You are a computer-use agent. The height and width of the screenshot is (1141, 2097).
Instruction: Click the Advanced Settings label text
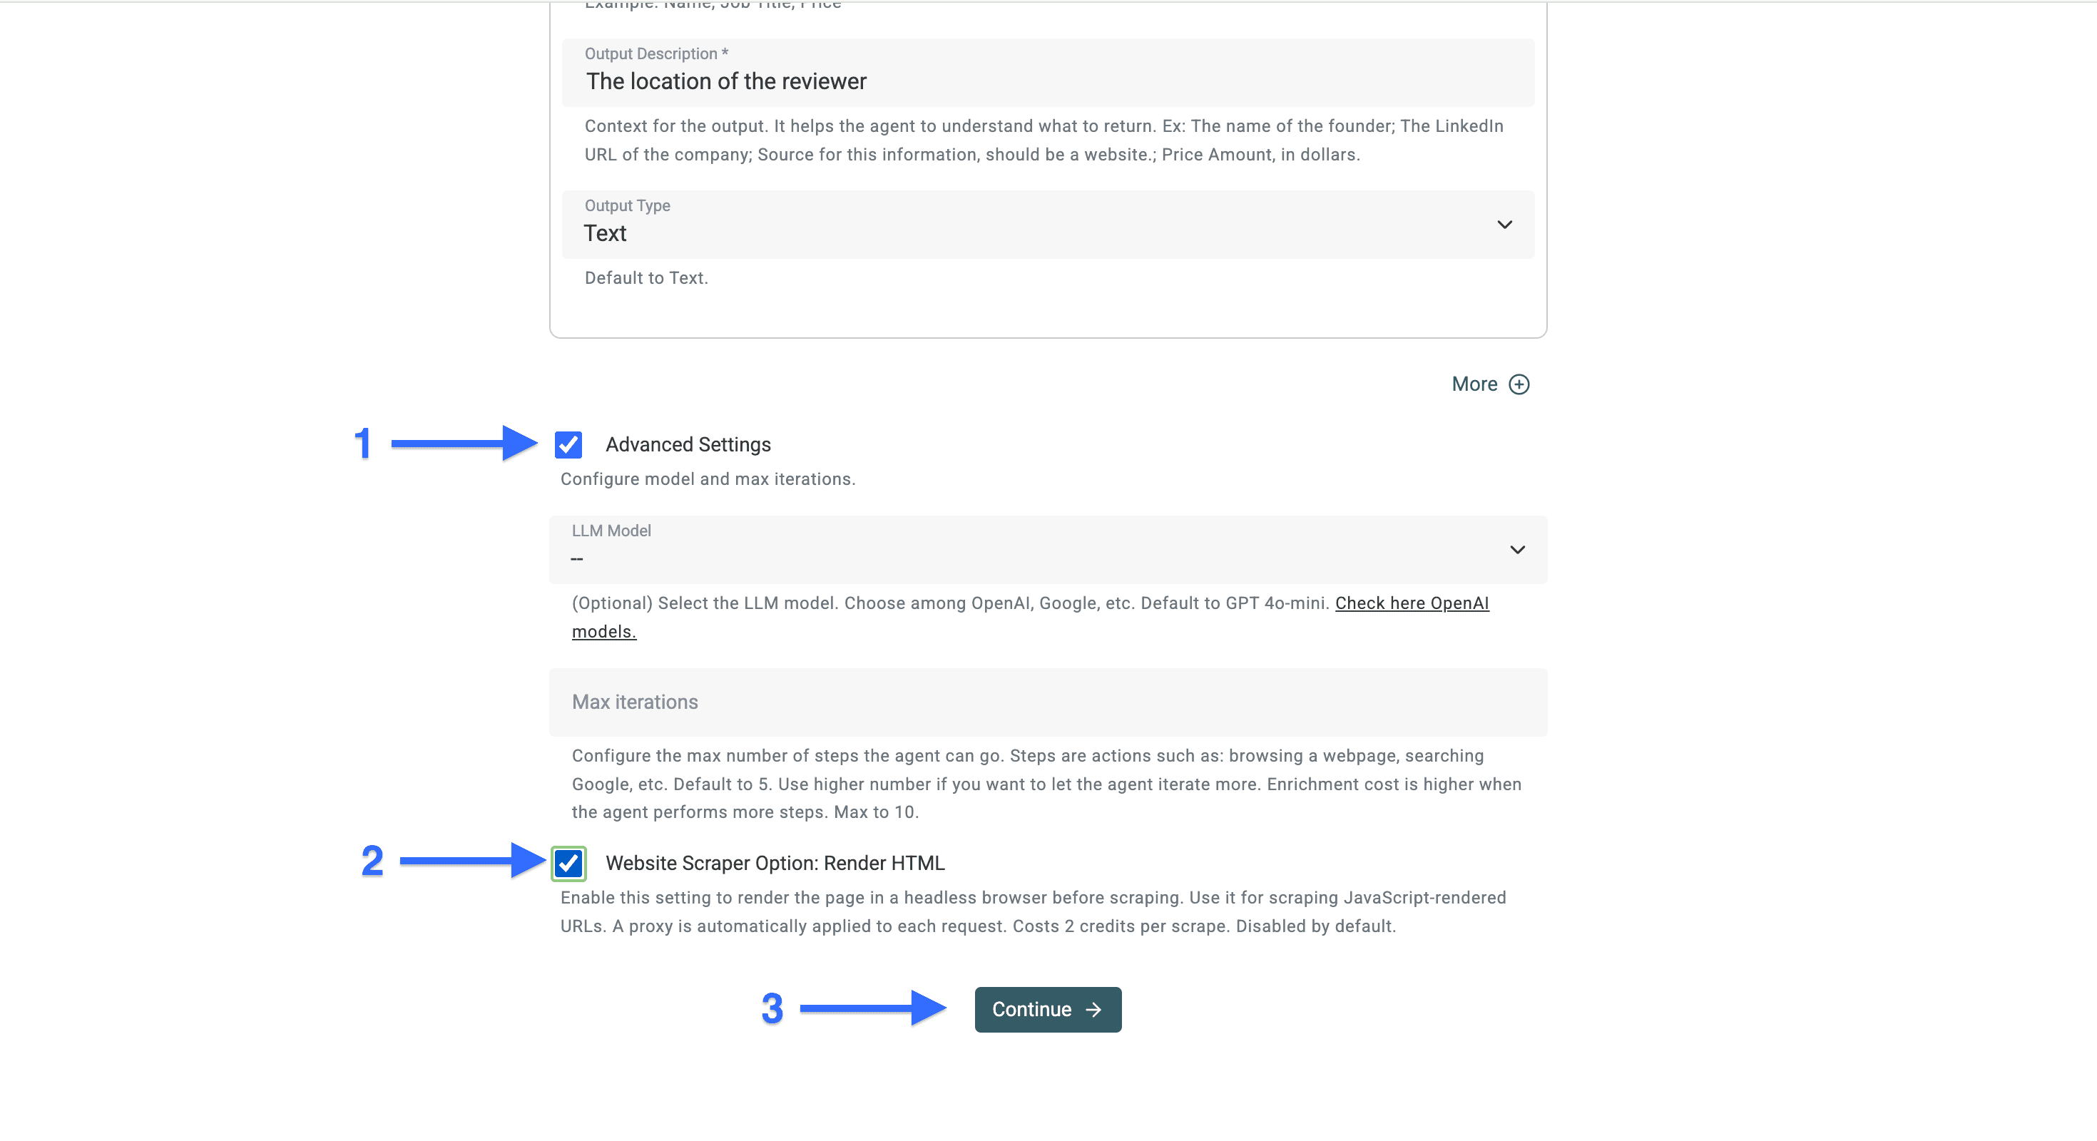688,444
